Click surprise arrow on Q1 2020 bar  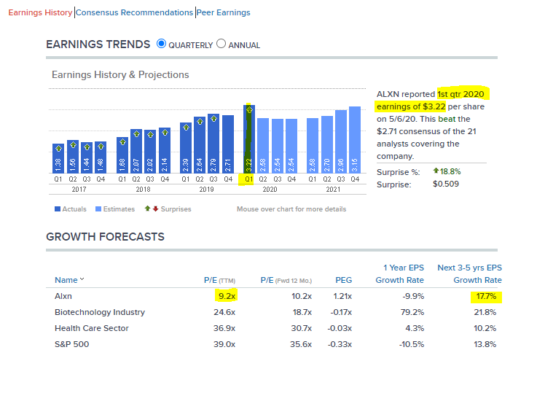click(x=249, y=110)
